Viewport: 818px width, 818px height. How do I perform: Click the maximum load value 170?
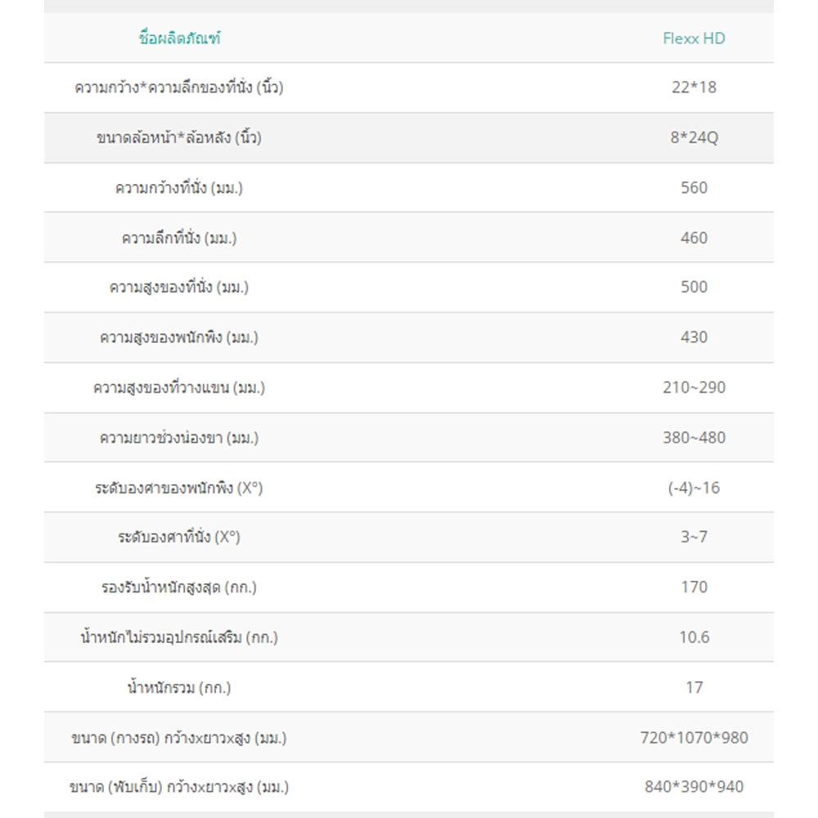694,587
